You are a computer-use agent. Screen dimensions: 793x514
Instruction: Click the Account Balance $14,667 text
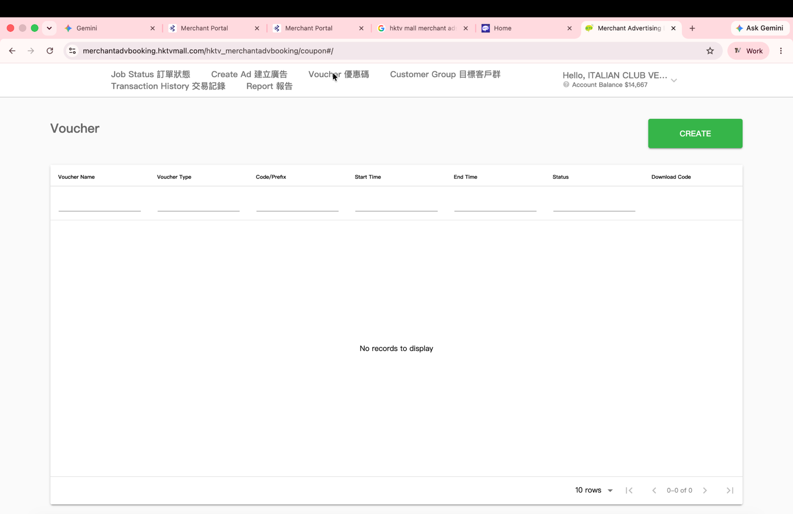(x=610, y=85)
